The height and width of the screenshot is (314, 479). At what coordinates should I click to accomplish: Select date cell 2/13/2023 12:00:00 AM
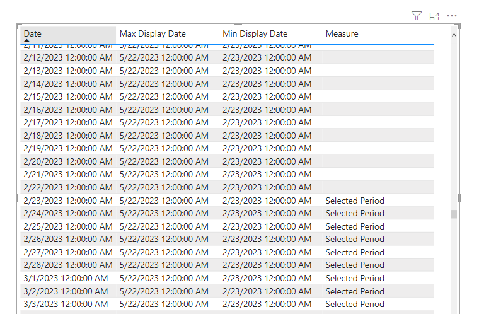pos(68,71)
